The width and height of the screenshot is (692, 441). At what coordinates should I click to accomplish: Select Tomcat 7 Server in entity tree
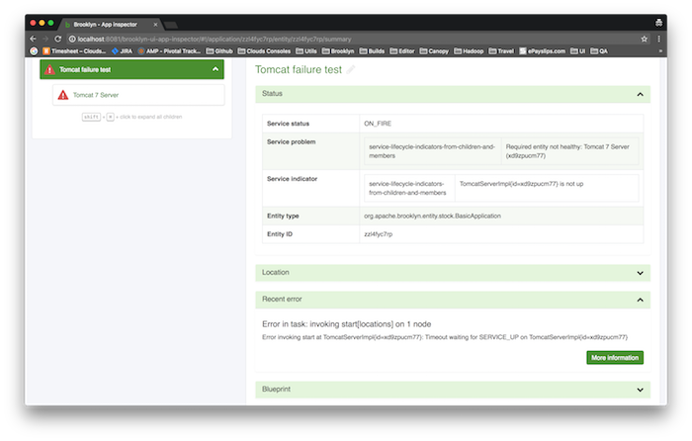(x=95, y=95)
